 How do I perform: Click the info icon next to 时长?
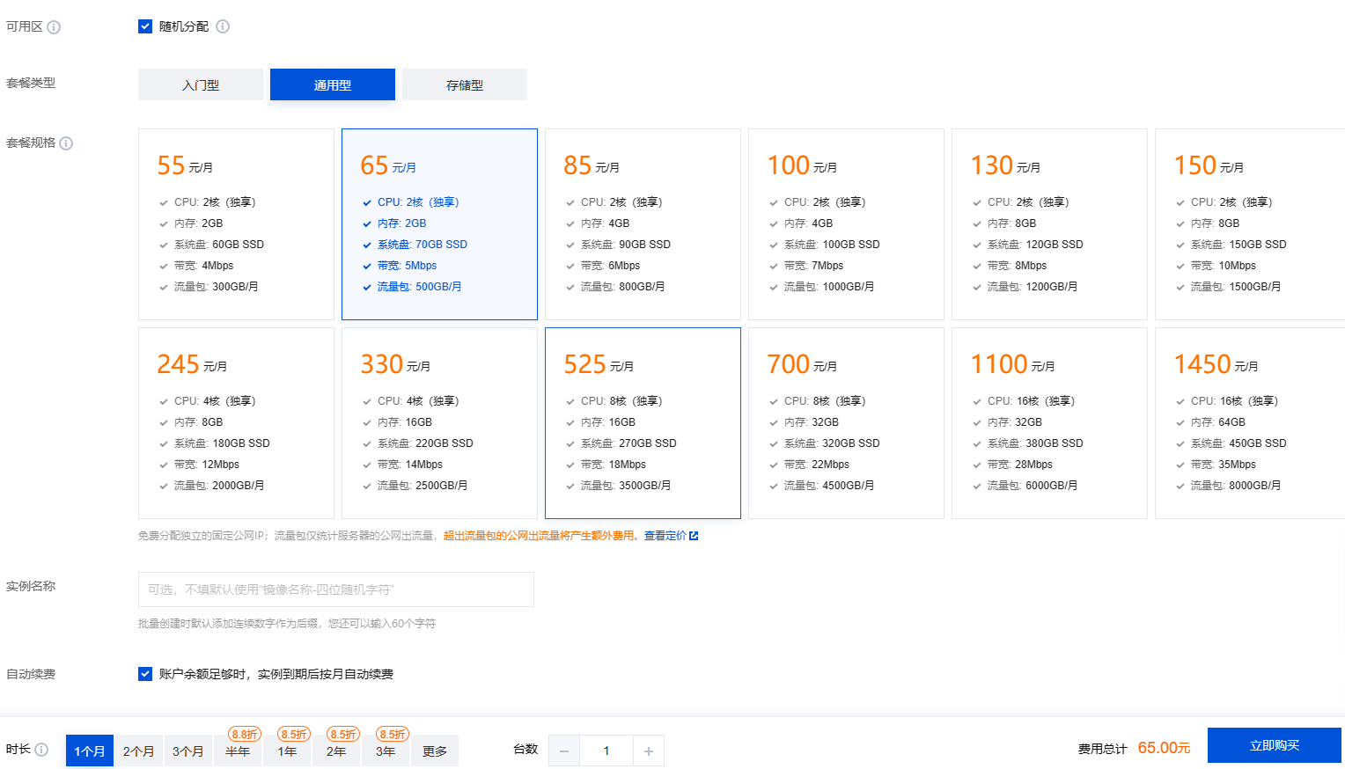click(x=41, y=750)
